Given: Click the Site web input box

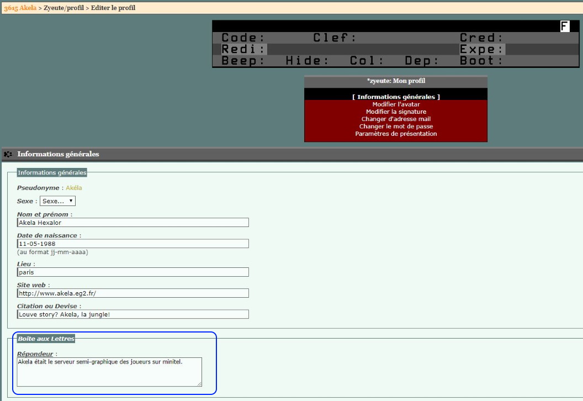Looking at the screenshot, I should (x=132, y=293).
